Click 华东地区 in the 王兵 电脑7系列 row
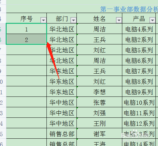Image resolution: width=158 pixels, height=146 pixels. 62,70
